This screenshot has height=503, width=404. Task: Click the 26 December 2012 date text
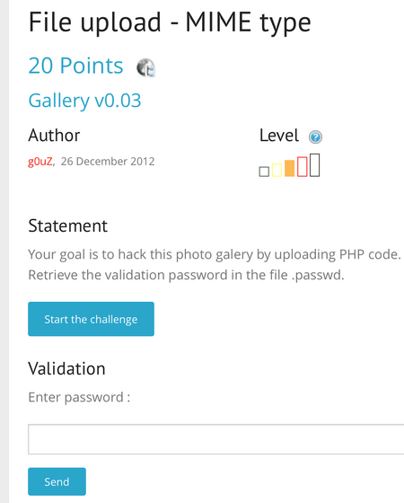(x=108, y=162)
